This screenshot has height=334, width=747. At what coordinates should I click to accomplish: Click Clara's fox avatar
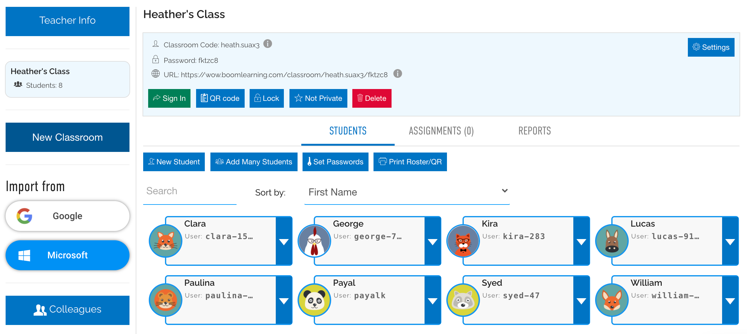pyautogui.click(x=166, y=241)
